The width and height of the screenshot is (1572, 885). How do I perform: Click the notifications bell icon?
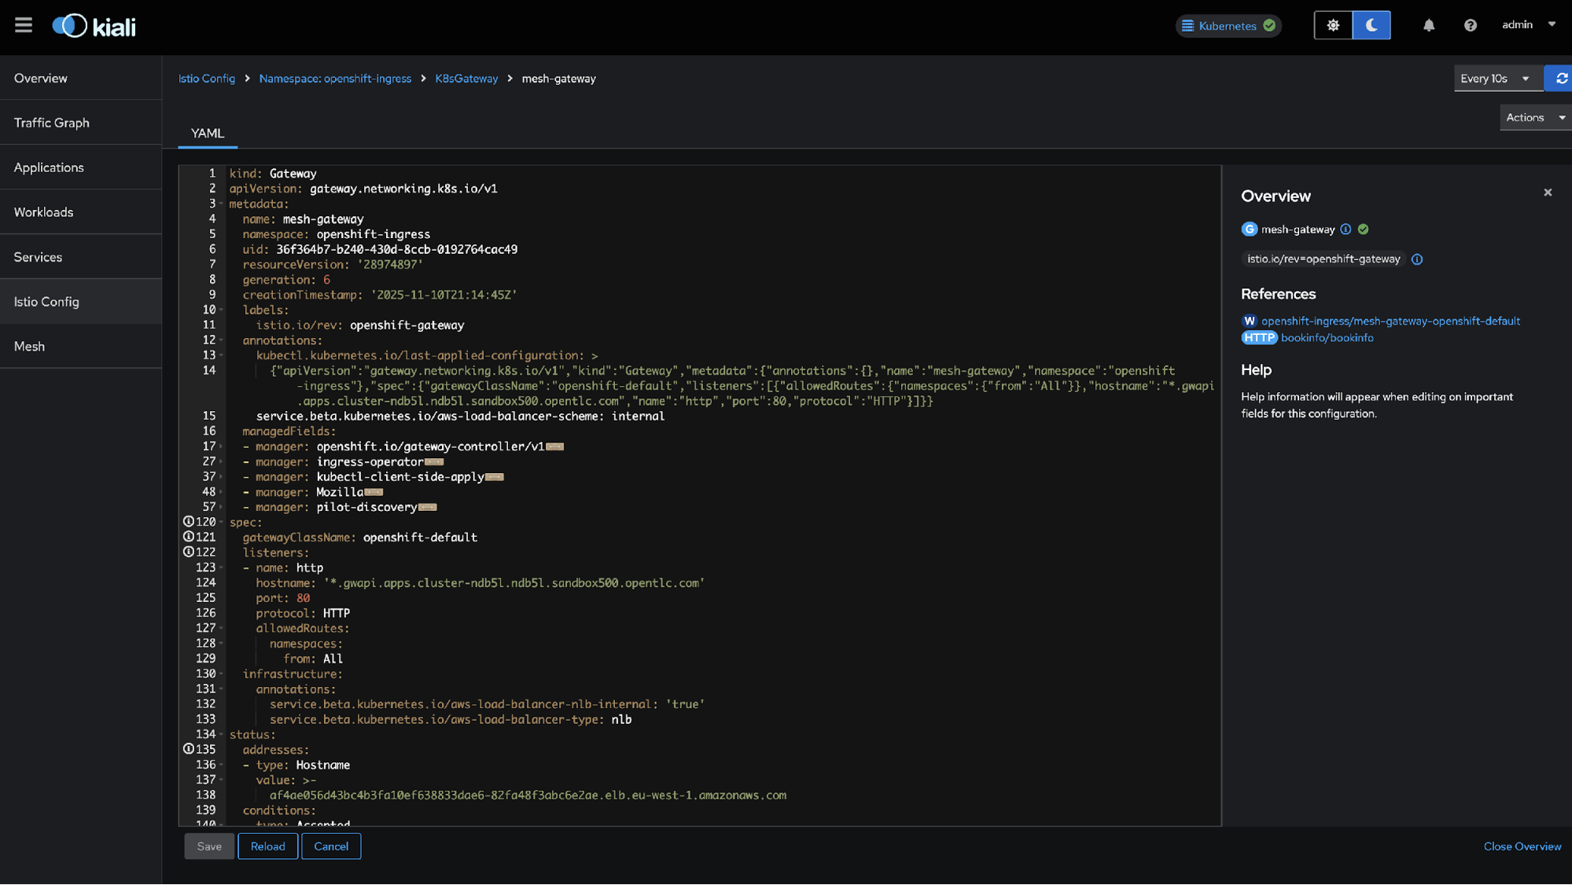pos(1429,25)
